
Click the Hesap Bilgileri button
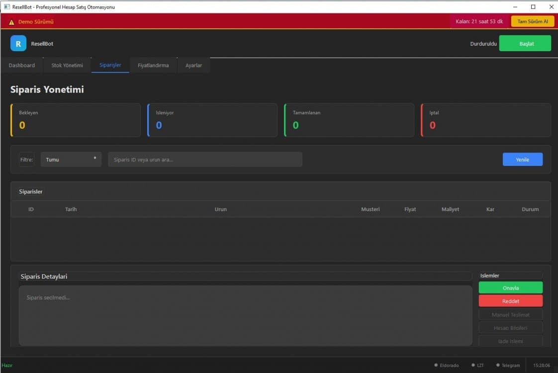tap(511, 327)
